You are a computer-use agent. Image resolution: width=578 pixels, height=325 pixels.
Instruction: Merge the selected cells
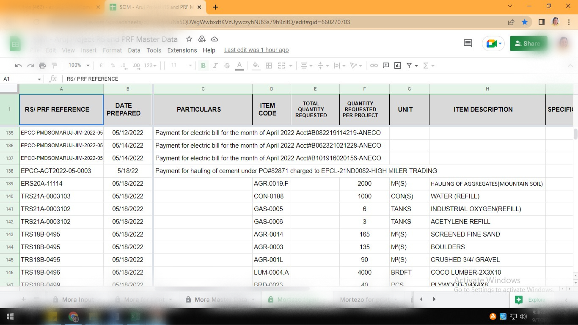click(x=281, y=66)
